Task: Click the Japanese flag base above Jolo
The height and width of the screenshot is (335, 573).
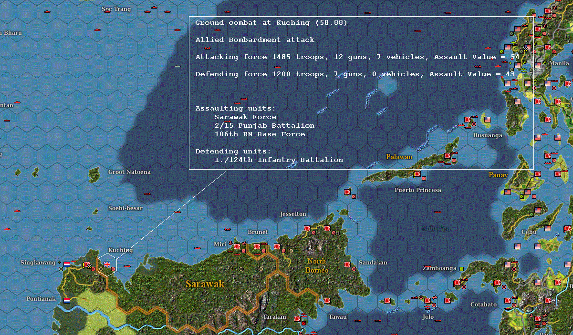Action: [x=428, y=301]
